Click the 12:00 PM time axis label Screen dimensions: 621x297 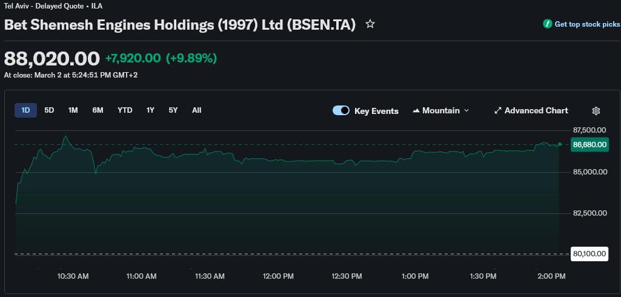(279, 276)
